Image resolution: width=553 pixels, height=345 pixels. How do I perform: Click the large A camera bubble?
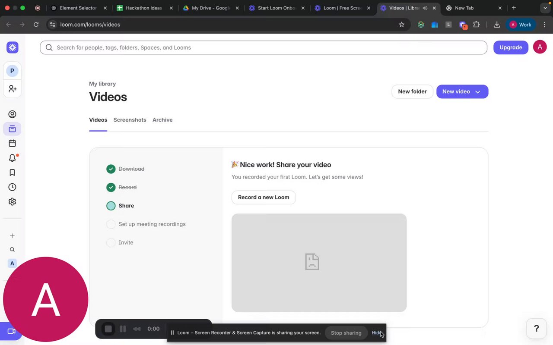46,299
